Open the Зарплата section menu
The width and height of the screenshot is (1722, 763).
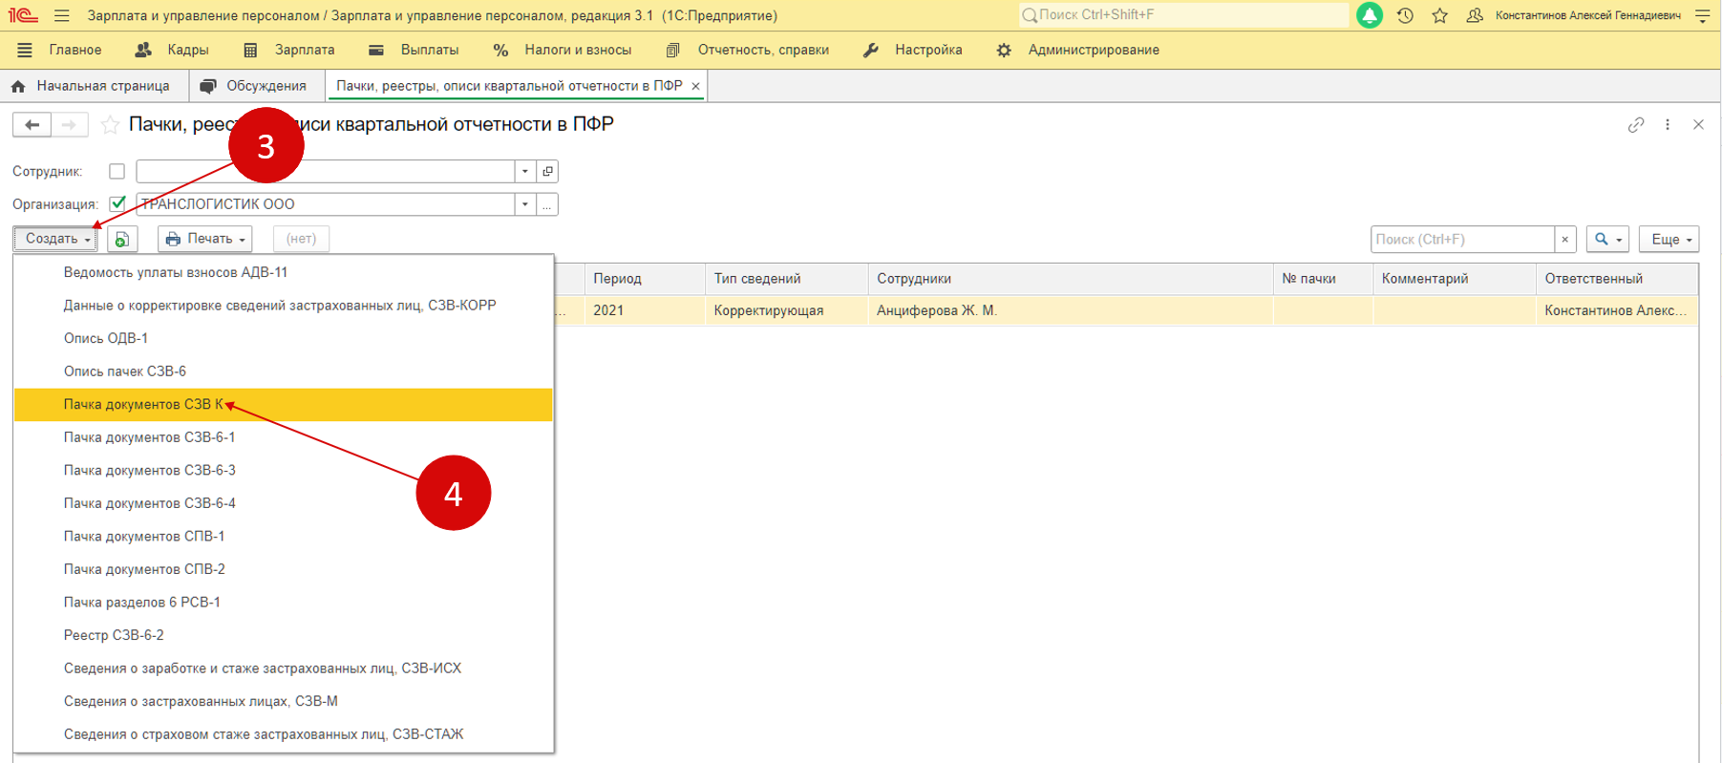coord(290,50)
